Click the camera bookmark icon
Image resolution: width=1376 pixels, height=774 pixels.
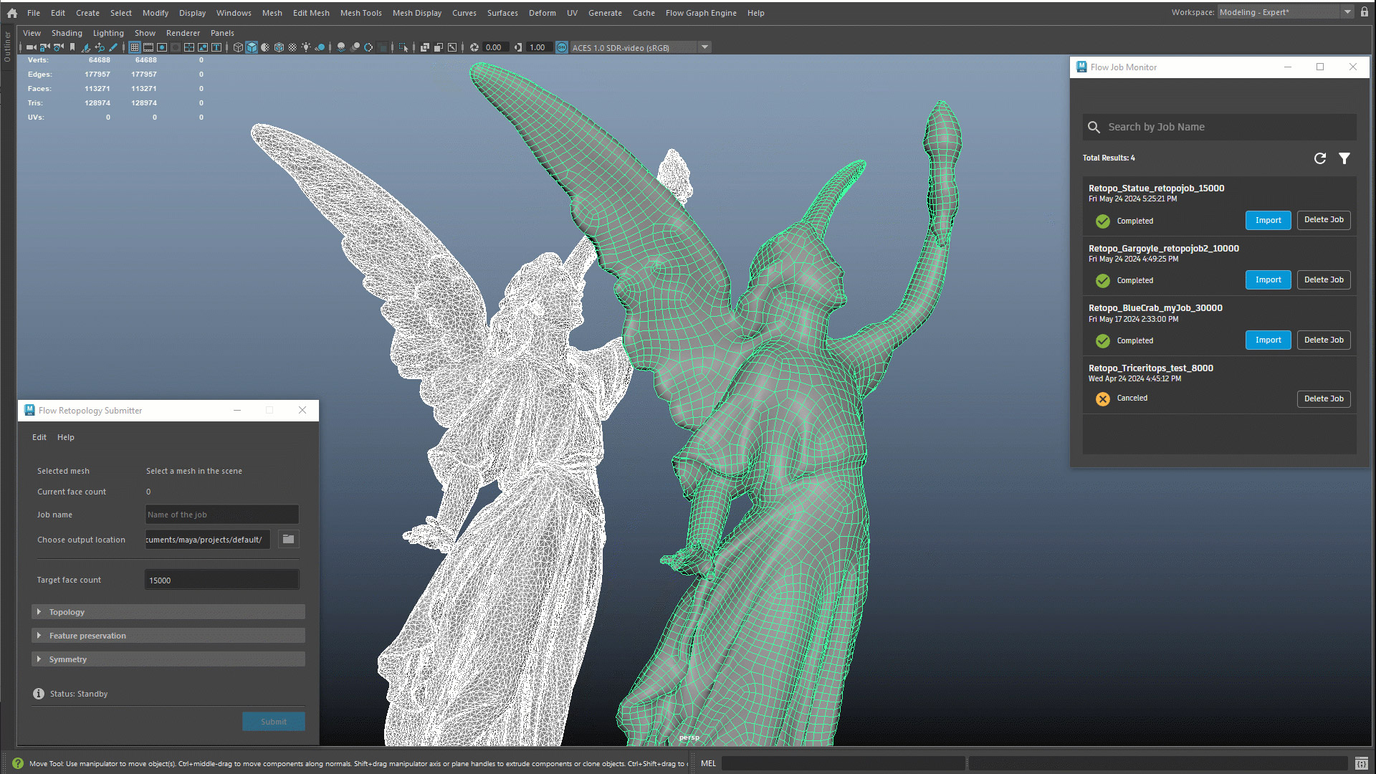72,47
